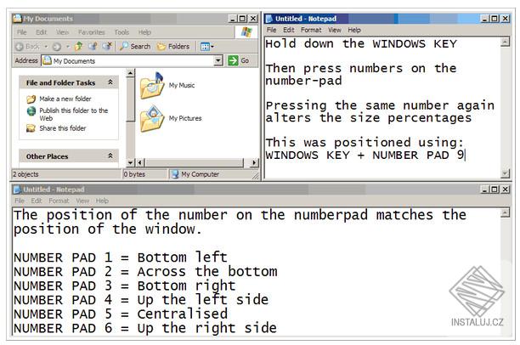The width and height of the screenshot is (520, 345).
Task: Click the My Pictures folder label
Action: click(x=185, y=118)
